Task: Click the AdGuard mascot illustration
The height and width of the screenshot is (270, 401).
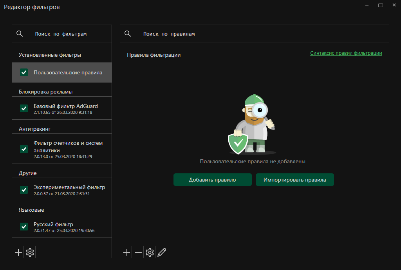Action: [x=252, y=124]
